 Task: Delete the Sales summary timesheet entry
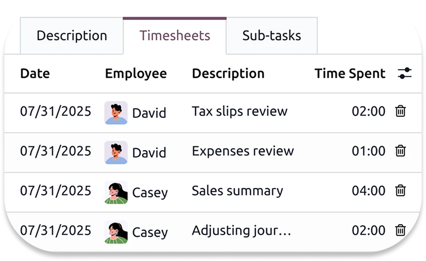point(401,191)
